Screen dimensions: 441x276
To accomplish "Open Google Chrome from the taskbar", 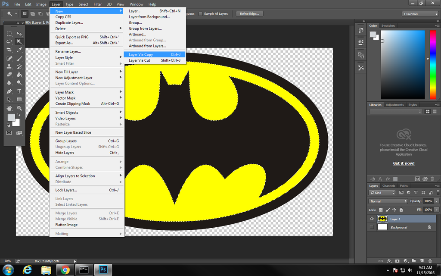I will pyautogui.click(x=65, y=270).
